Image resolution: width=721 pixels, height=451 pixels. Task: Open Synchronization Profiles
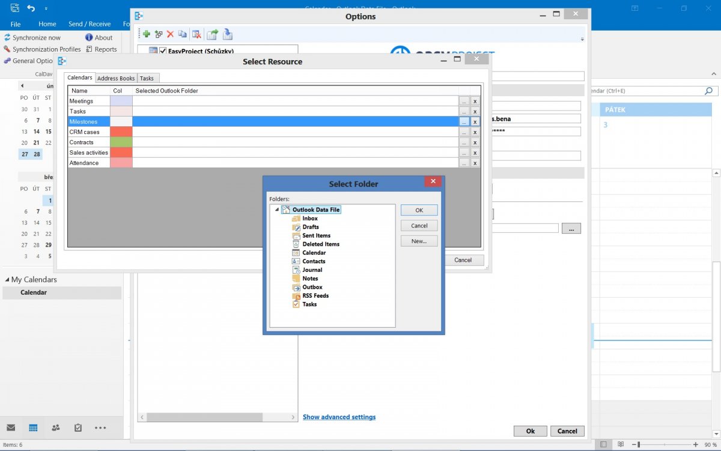click(x=43, y=49)
